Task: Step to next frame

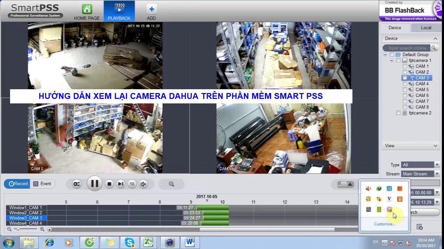Action: [x=120, y=184]
